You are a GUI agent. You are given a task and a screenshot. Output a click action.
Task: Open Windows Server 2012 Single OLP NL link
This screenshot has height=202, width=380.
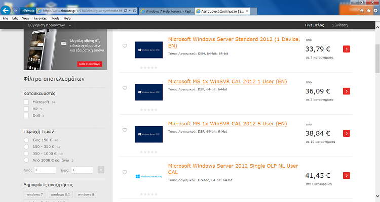pyautogui.click(x=233, y=169)
